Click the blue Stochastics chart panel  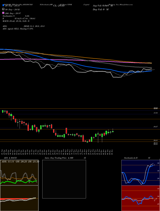(x=140, y=173)
